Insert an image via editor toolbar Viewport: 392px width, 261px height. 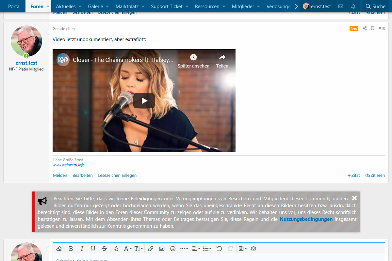[162, 249]
